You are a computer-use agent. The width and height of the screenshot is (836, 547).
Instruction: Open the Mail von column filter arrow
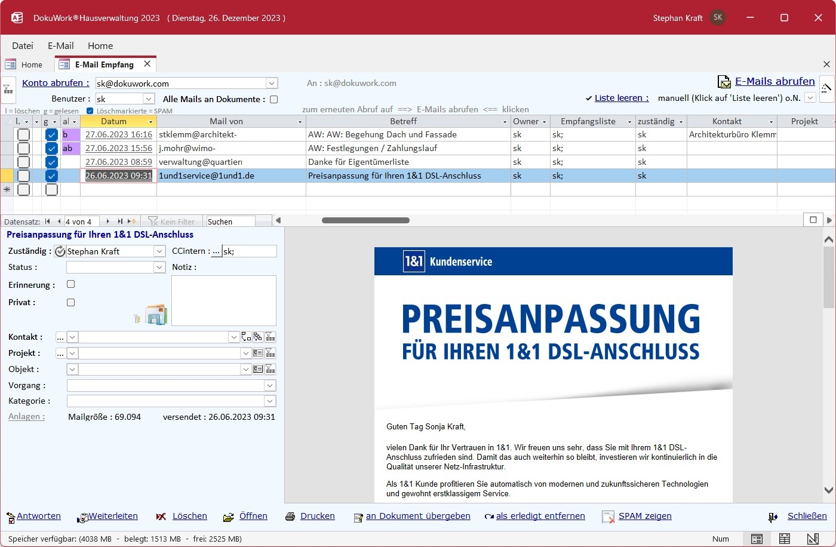pos(300,122)
